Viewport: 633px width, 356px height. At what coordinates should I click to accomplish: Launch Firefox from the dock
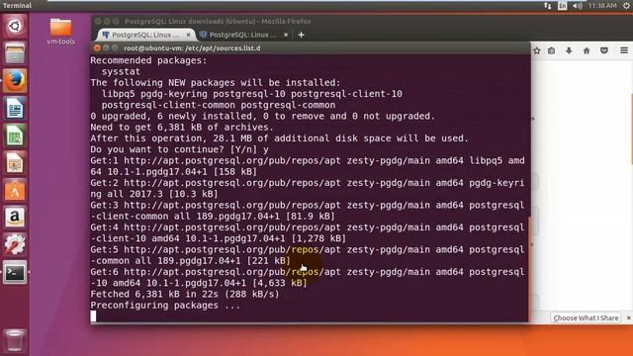pyautogui.click(x=15, y=81)
